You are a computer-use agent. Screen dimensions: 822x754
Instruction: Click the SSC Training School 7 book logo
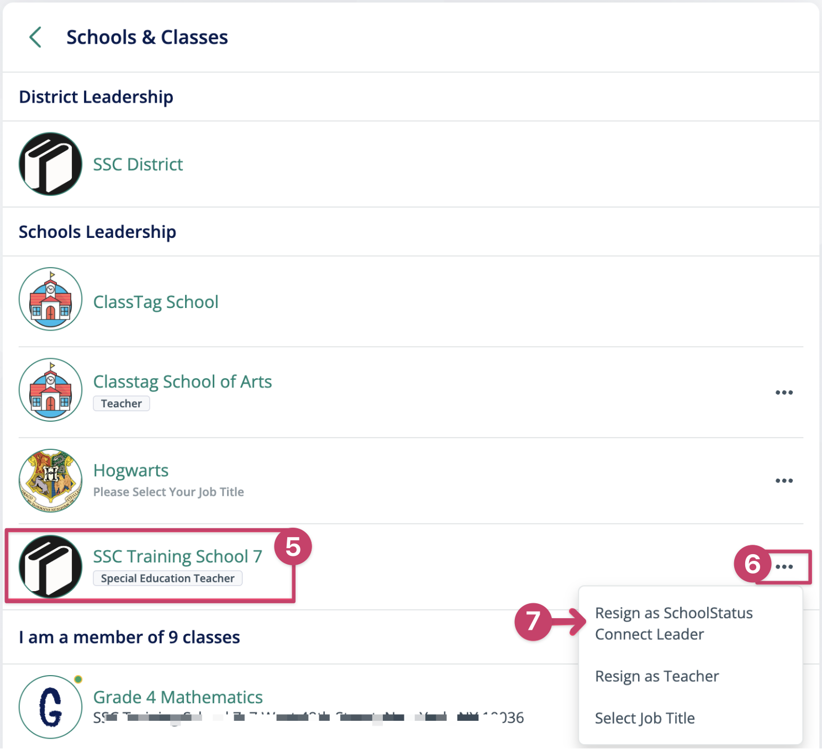50,566
